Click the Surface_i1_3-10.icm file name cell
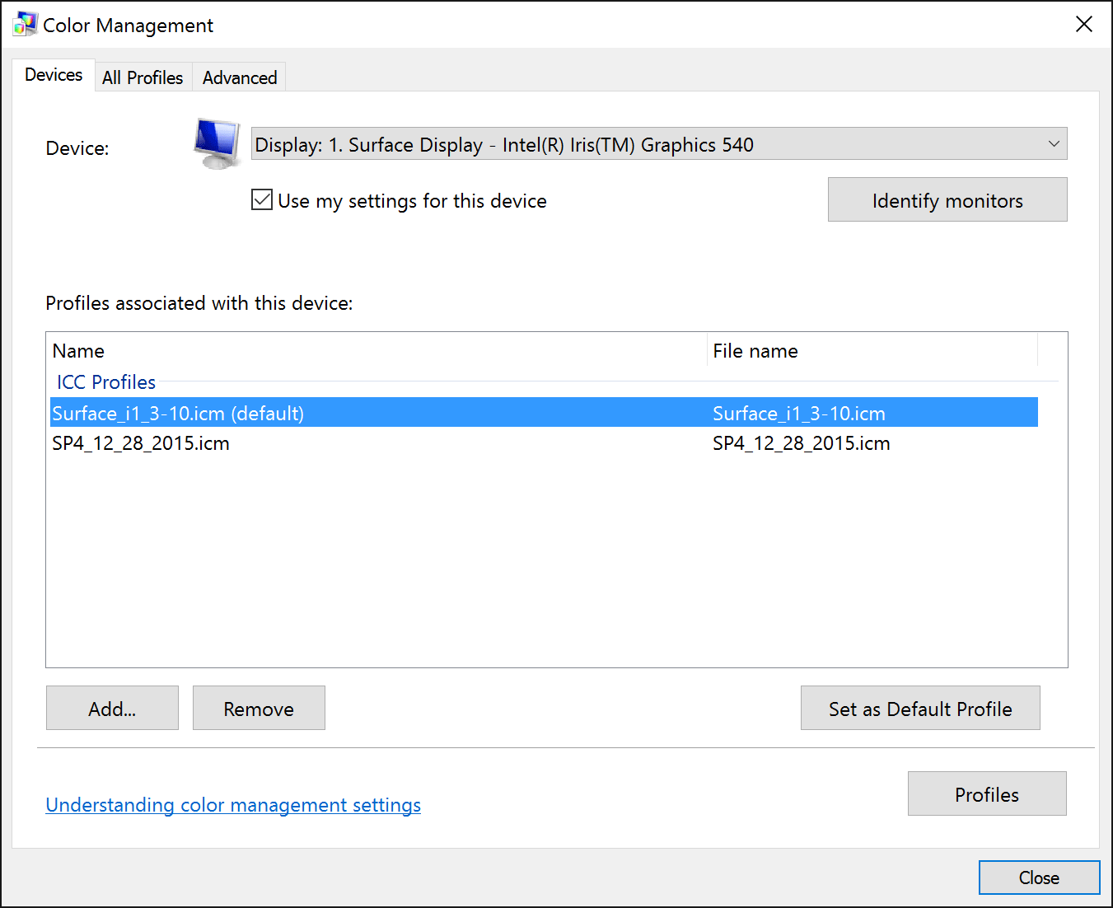1113x908 pixels. (x=799, y=413)
